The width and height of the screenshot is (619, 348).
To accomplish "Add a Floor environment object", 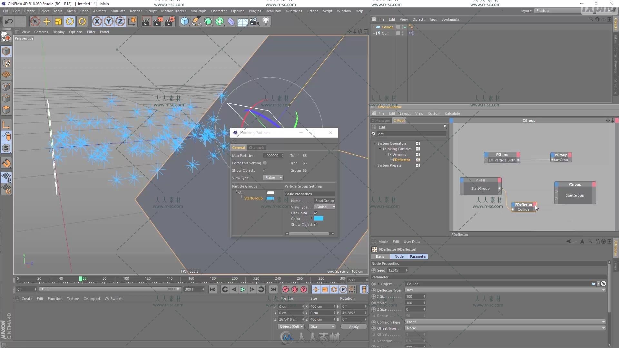I will (x=242, y=22).
